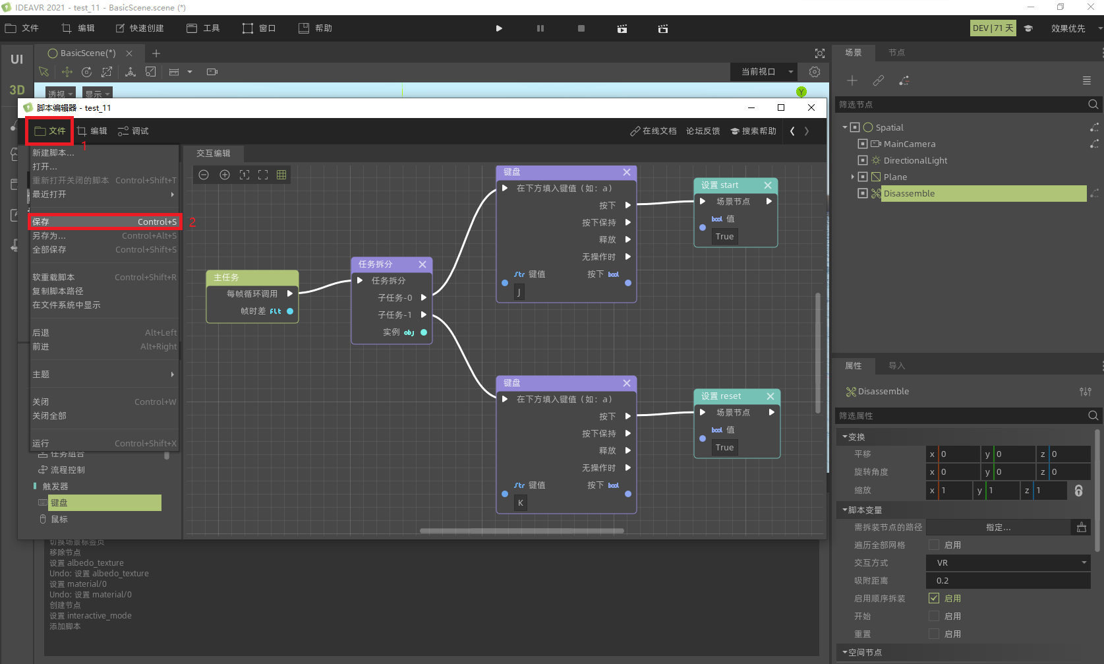Click the hamburger options icon in scene panel

click(x=1087, y=80)
